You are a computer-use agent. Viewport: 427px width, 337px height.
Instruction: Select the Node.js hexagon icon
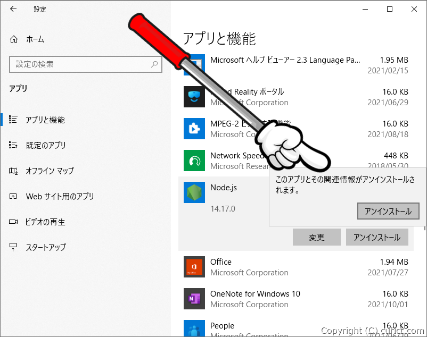click(194, 192)
